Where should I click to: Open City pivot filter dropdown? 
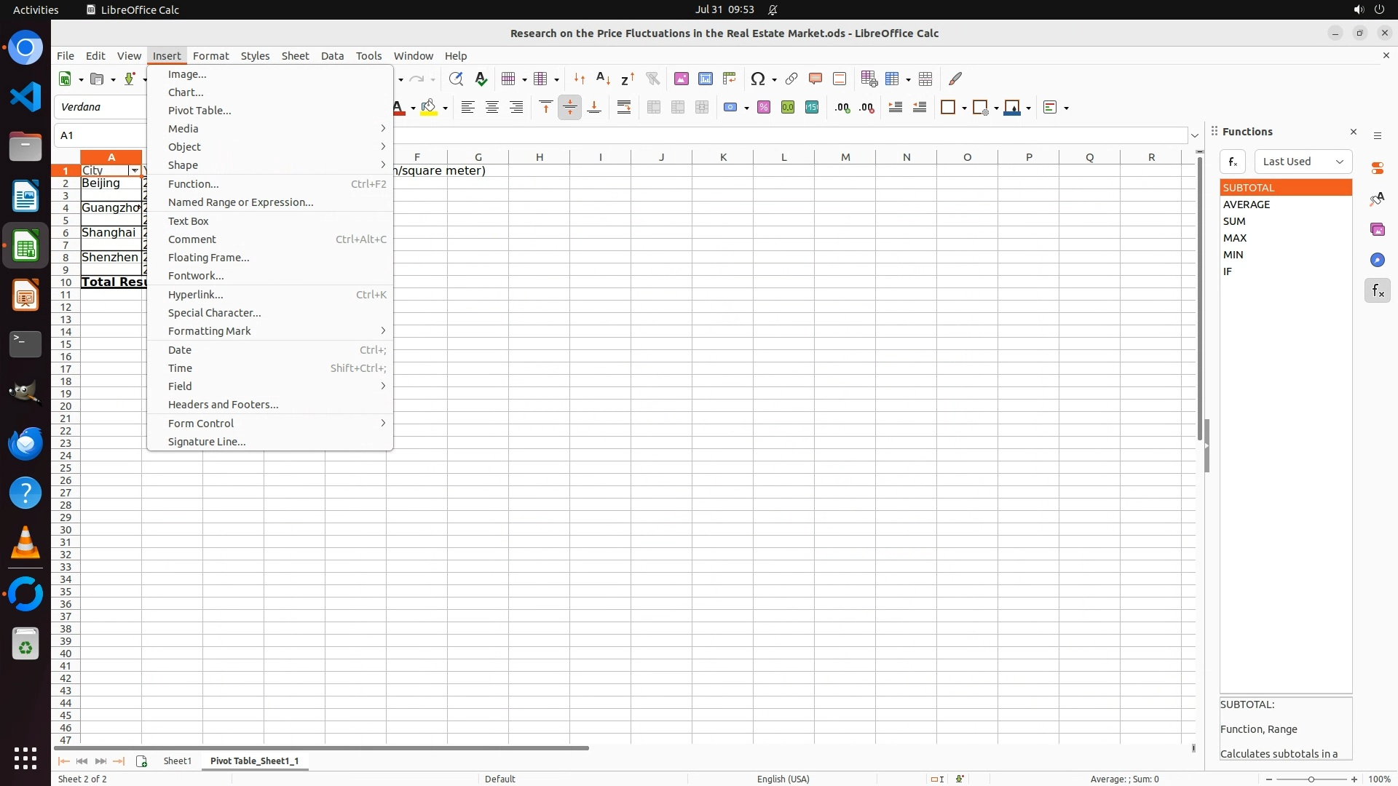point(135,170)
